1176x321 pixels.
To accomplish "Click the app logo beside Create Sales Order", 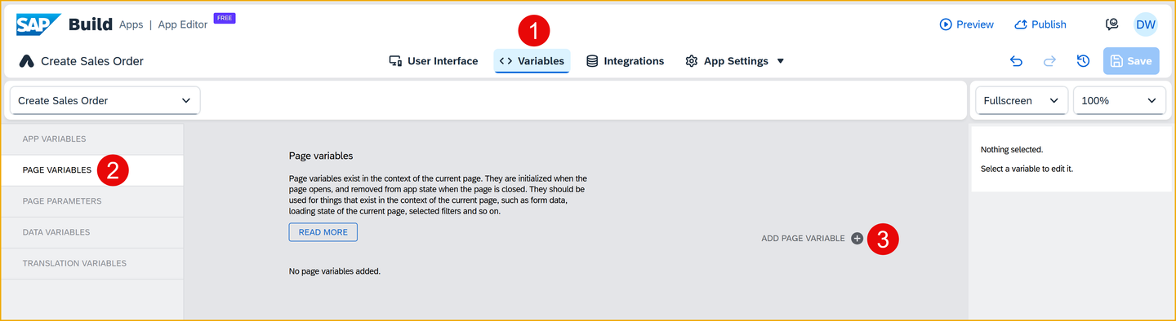I will [x=26, y=61].
